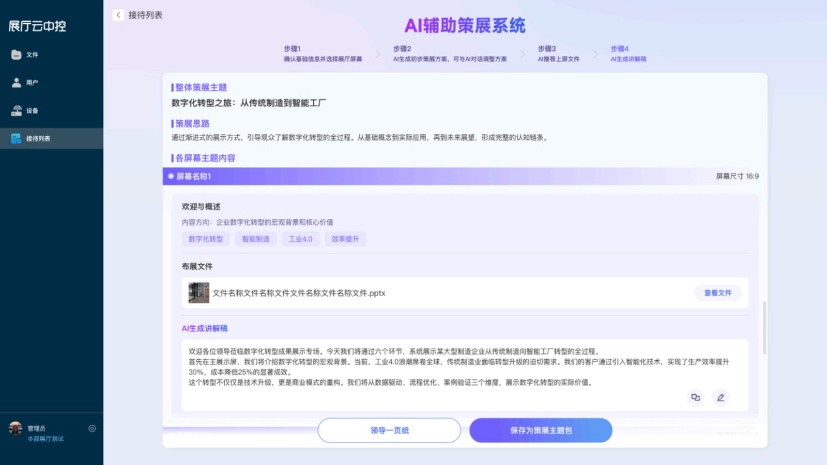This screenshot has height=465, width=827.
Task: Open 用户 menu label in the sidebar
Action: coord(32,83)
